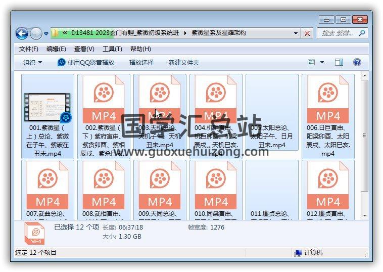383x272 pixels.
Task: Click the 新建文件夹 button
Action: point(184,62)
